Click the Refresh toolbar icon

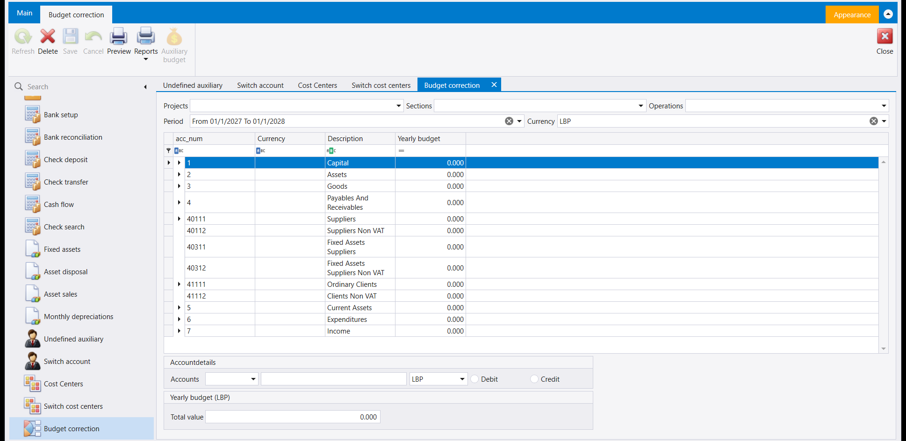click(x=23, y=37)
